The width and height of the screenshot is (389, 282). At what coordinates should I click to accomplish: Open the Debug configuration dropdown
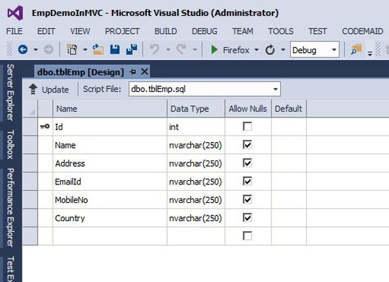(x=334, y=49)
